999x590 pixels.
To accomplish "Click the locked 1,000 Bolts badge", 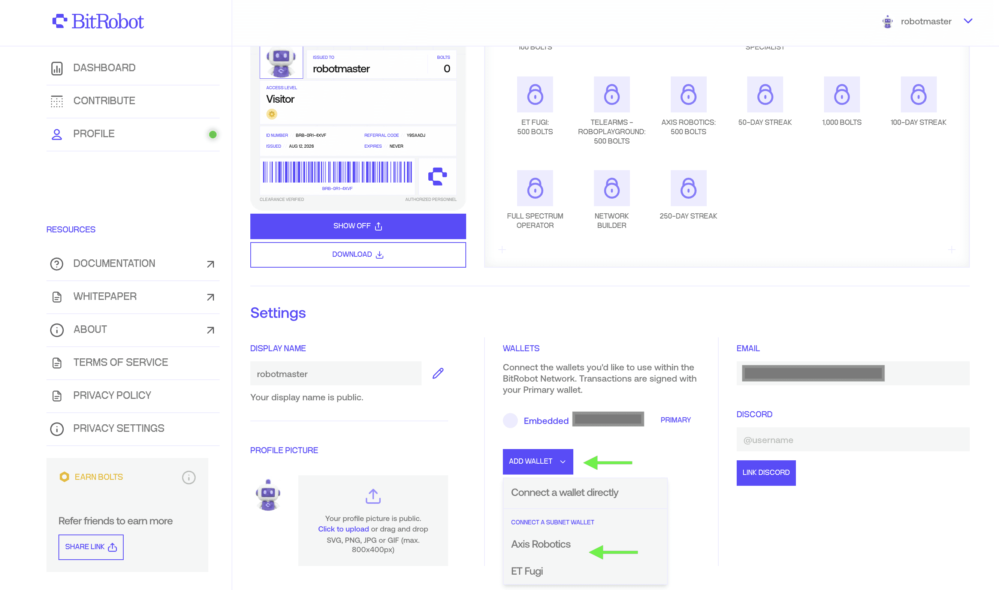I will click(x=842, y=94).
